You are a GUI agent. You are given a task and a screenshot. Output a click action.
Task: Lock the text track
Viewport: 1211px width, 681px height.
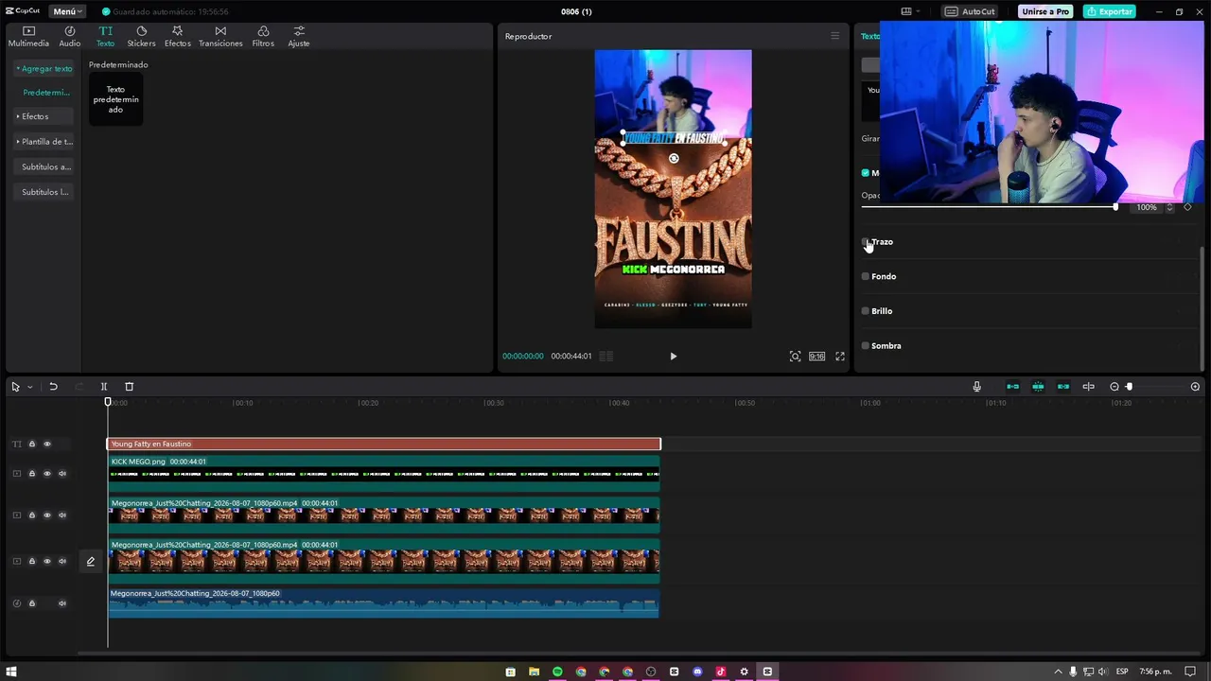click(x=31, y=445)
